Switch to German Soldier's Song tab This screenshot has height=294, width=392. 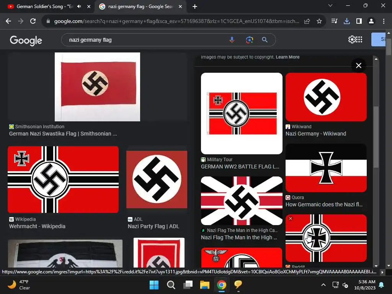(x=45, y=7)
